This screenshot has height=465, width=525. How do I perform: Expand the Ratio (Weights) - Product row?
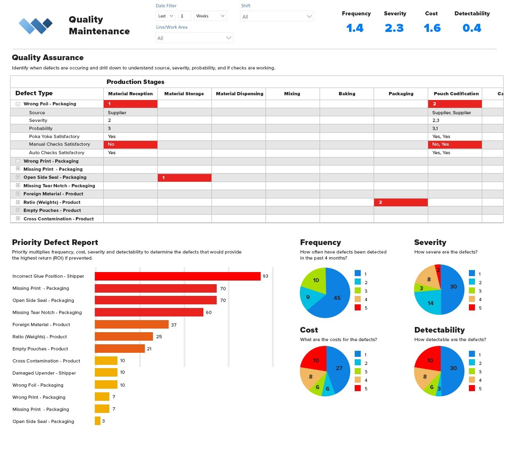[x=17, y=202]
